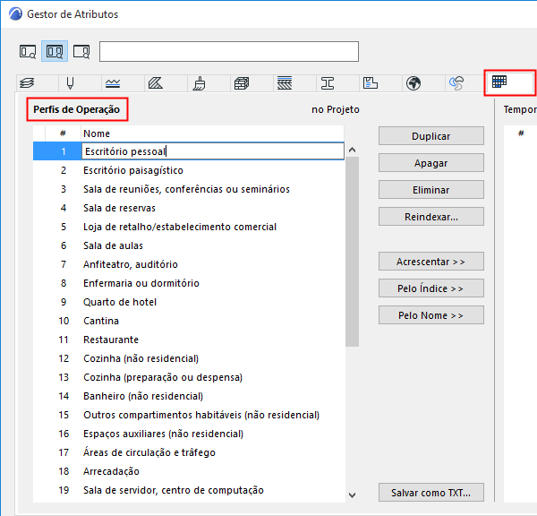Sort list by # index column header
The width and height of the screenshot is (537, 516).
pos(63,133)
